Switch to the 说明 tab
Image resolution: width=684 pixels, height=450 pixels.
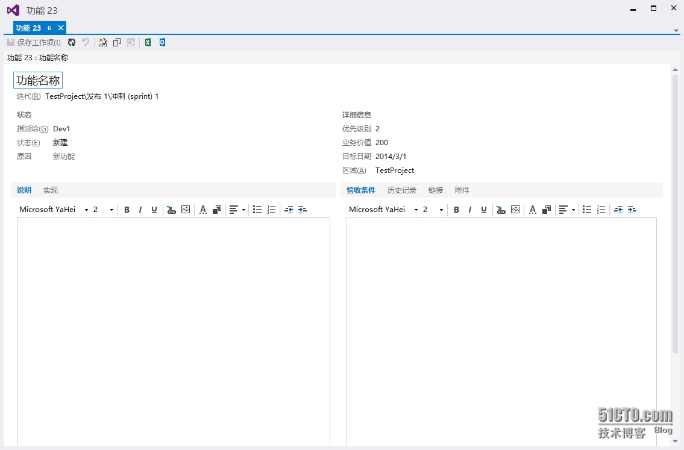(24, 190)
